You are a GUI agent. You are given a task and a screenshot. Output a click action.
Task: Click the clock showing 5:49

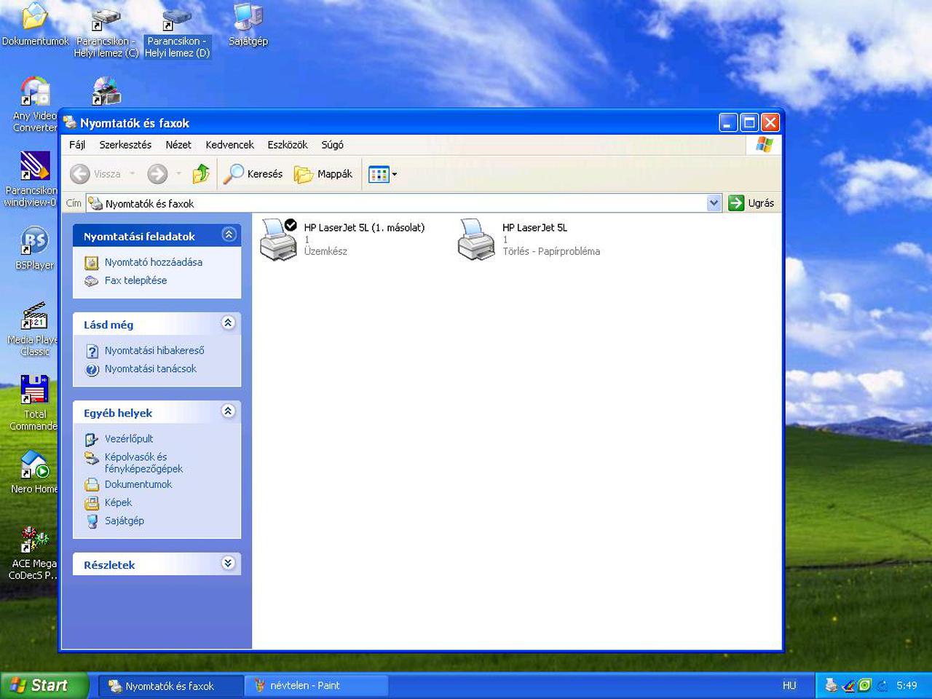point(907,686)
